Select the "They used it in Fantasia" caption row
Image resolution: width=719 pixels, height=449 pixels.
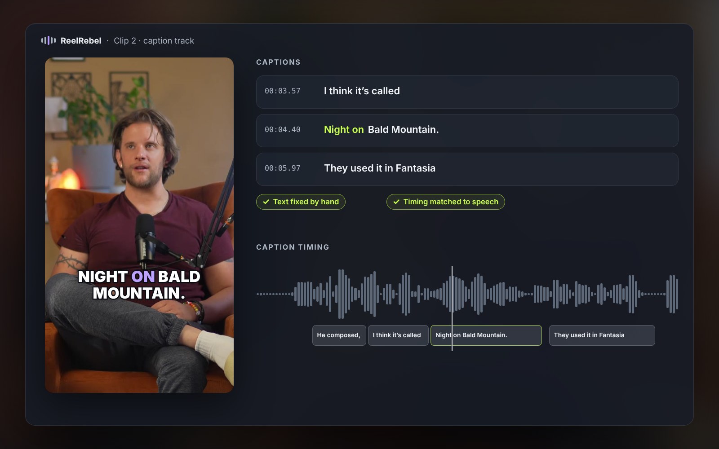pyautogui.click(x=467, y=169)
